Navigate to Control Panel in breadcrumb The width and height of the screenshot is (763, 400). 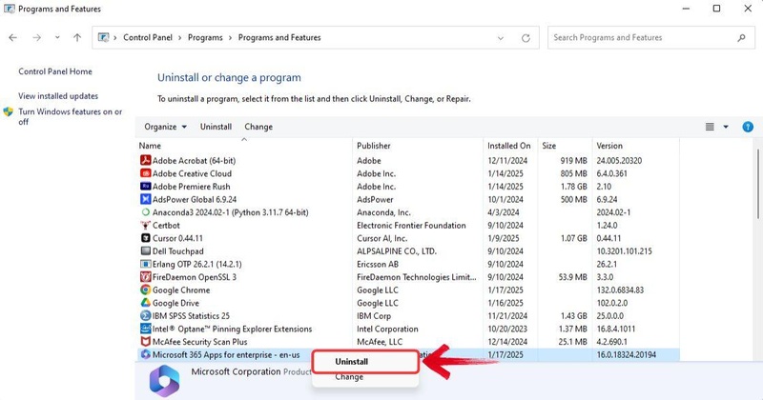pyautogui.click(x=148, y=37)
